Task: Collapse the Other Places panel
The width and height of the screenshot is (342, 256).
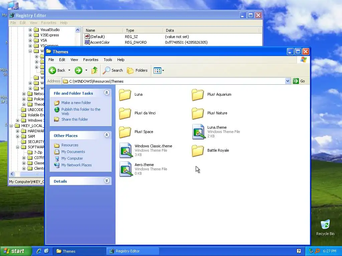Action: coord(107,135)
